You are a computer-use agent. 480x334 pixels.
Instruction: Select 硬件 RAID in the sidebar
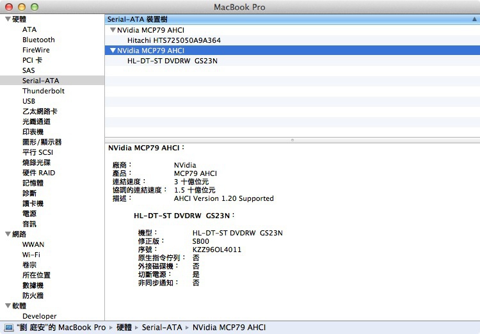[x=39, y=173]
